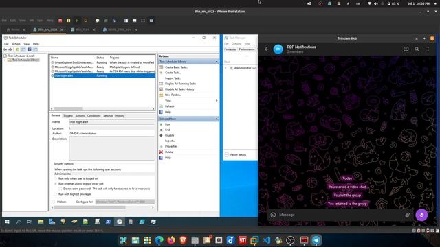Collapse the Selected Item actions section
The width and height of the screenshot is (440, 247).
pos(217,119)
